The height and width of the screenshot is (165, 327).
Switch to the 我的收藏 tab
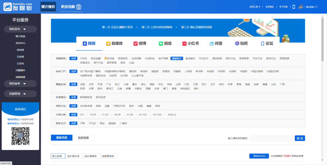click(x=83, y=138)
